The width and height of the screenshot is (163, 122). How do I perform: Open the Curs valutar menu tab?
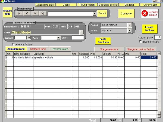[150, 5]
